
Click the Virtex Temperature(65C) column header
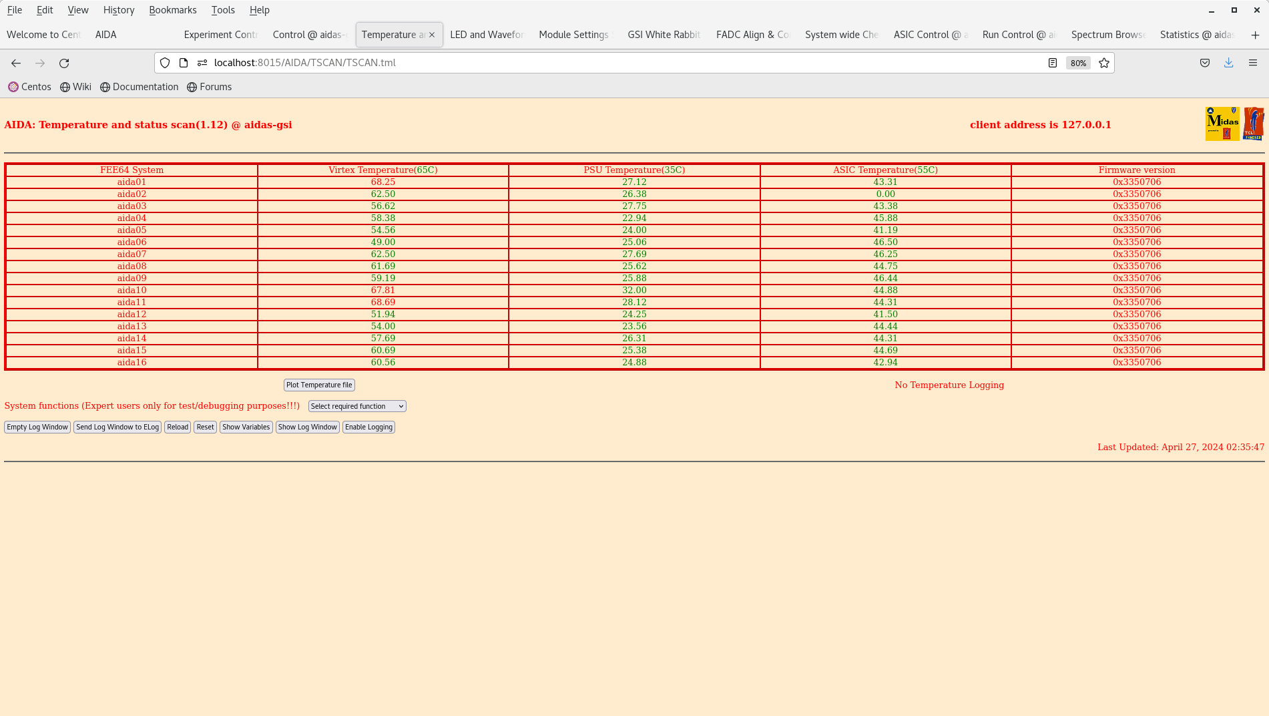click(x=383, y=170)
